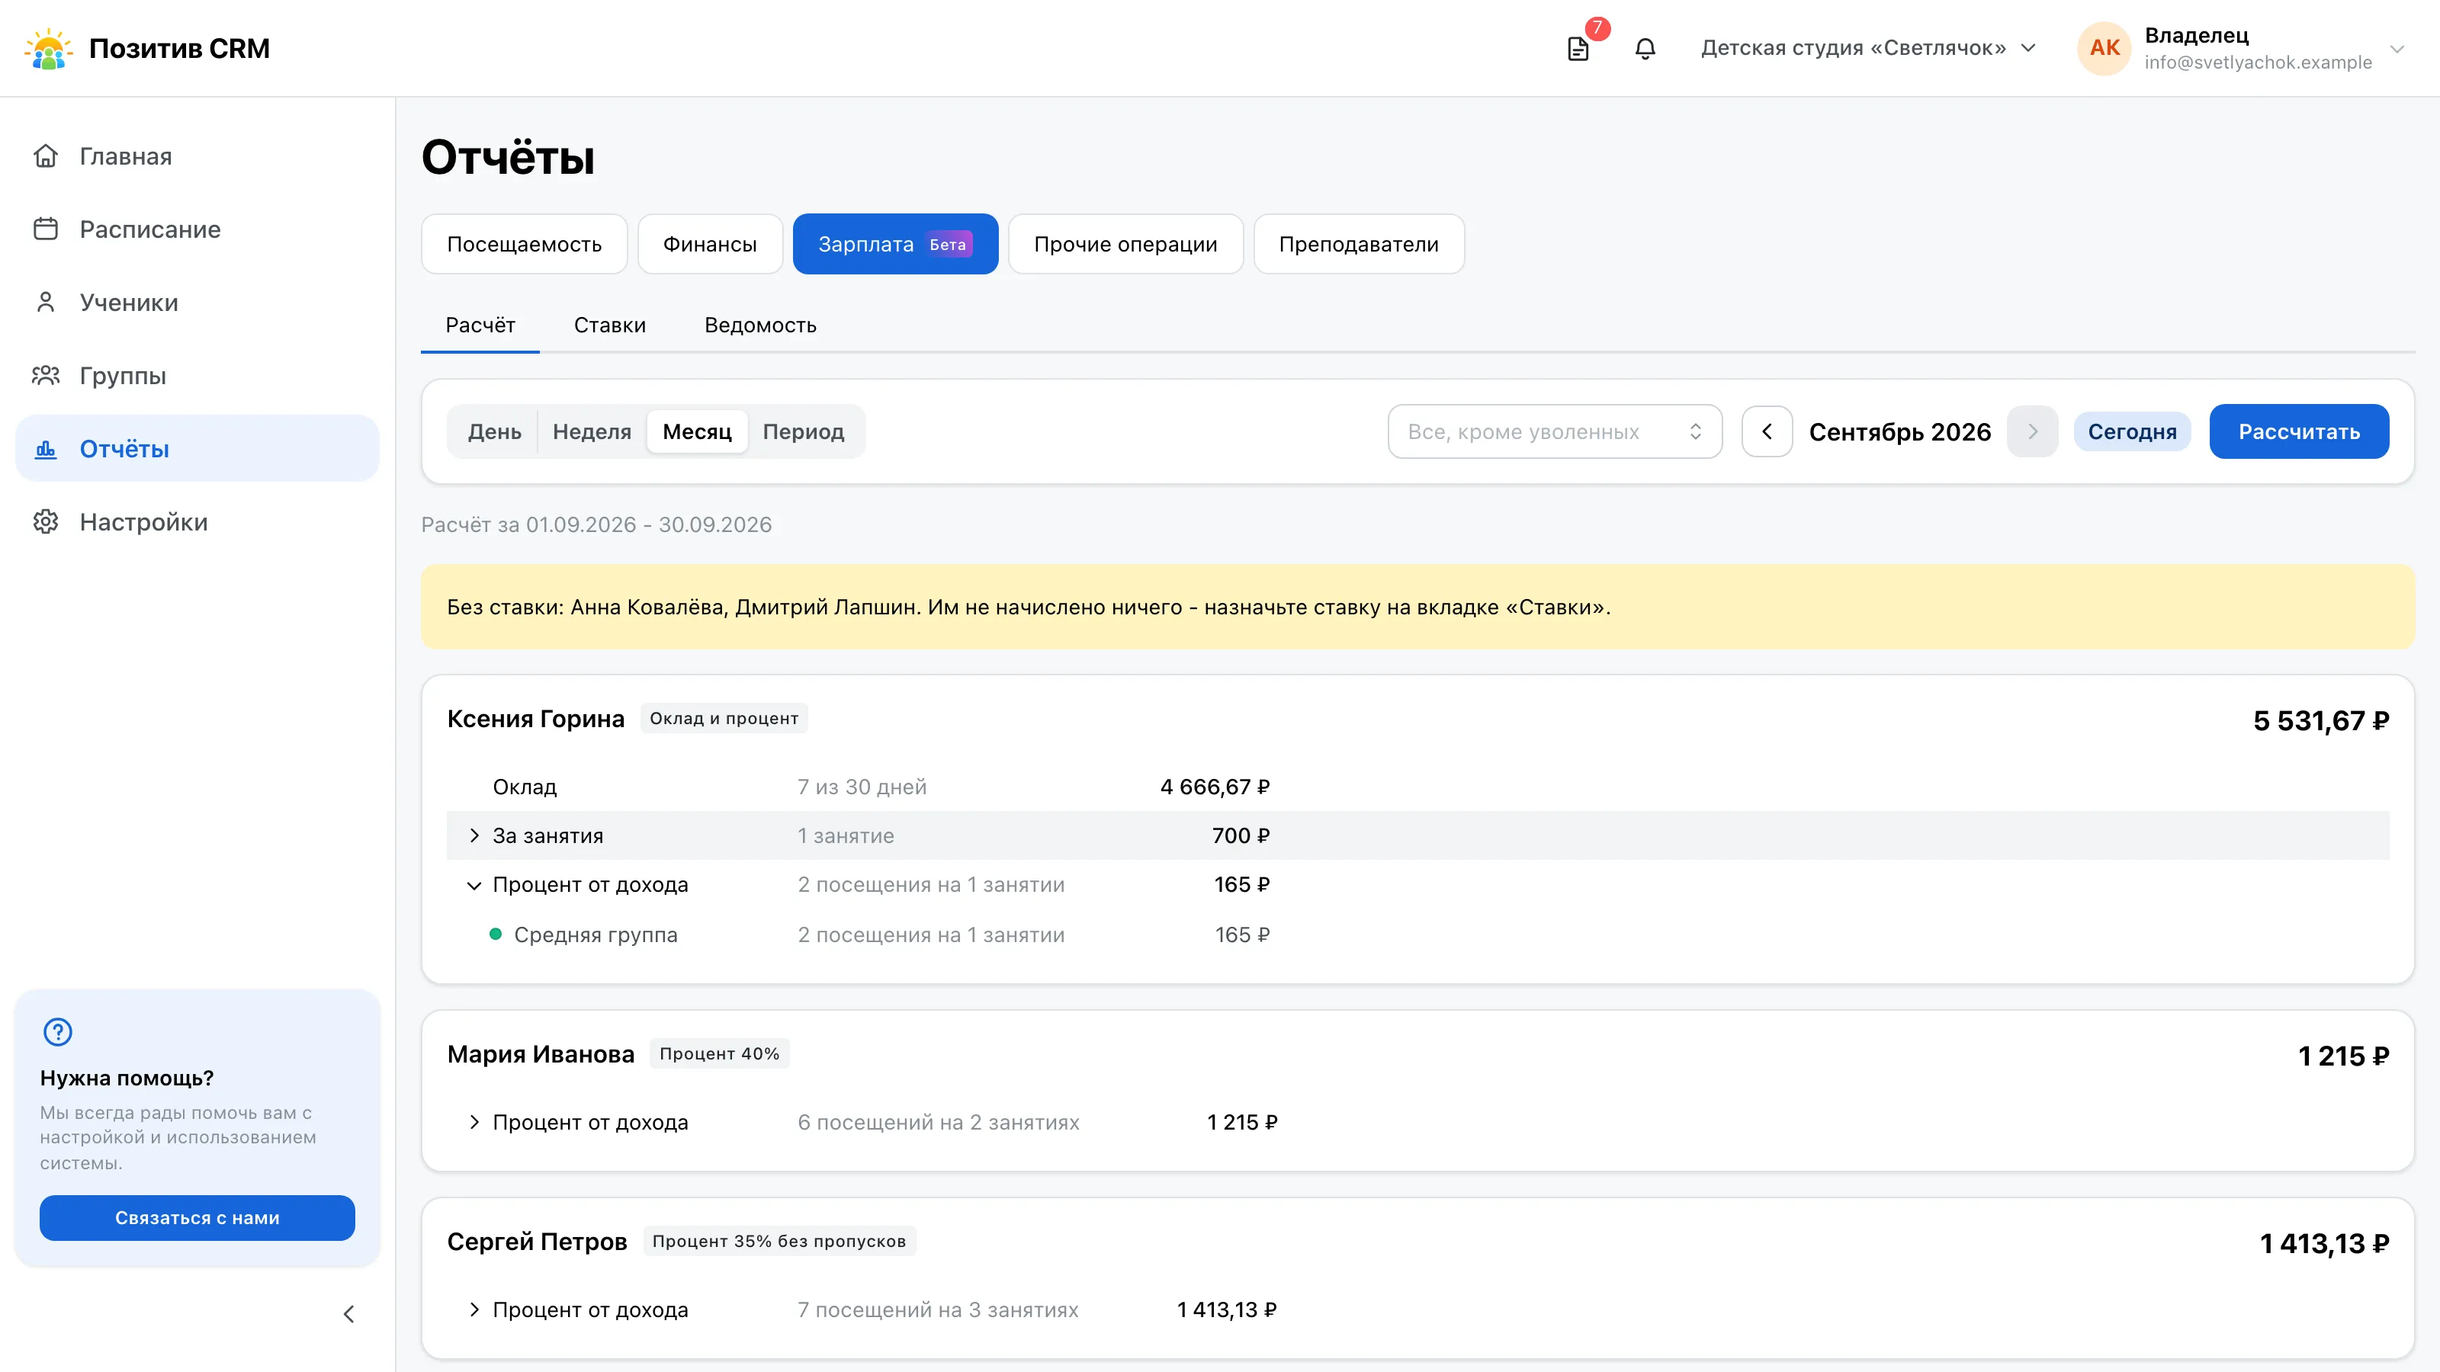Image resolution: width=2440 pixels, height=1372 pixels.
Task: Select the Период range option
Action: [x=803, y=431]
